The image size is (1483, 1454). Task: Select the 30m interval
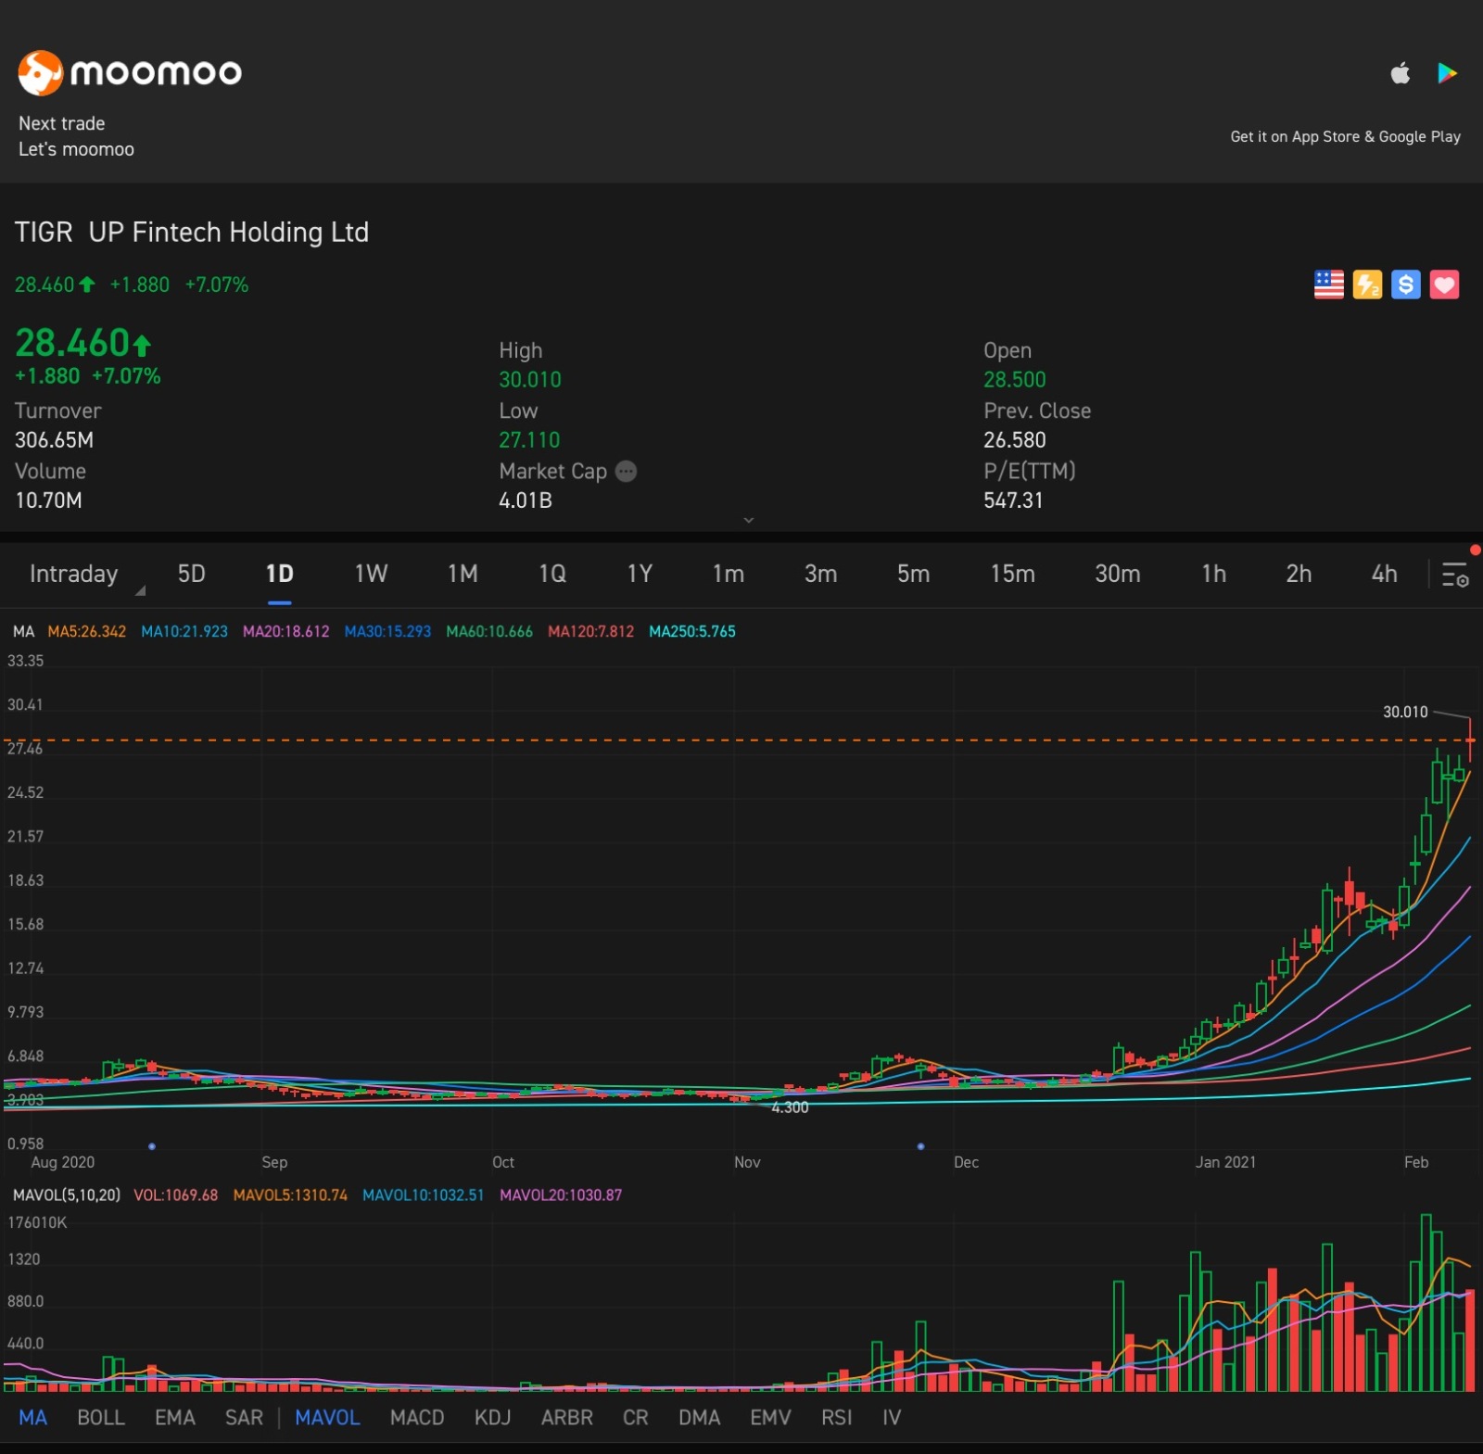1117,574
